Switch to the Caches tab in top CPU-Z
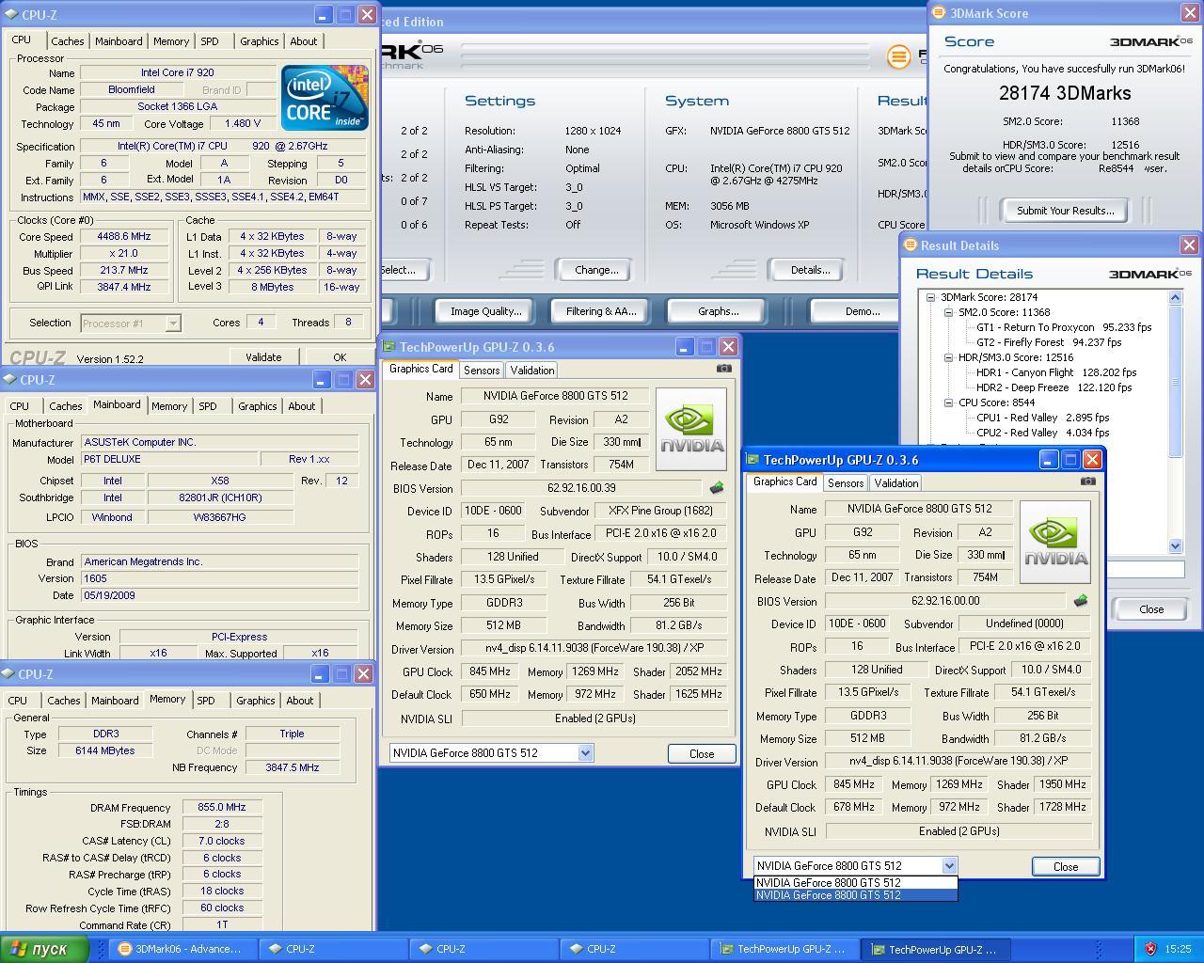This screenshot has height=963, width=1204. point(67,41)
